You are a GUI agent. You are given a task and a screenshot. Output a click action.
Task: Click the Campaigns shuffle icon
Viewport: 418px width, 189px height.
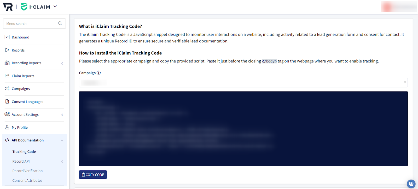coord(7,89)
